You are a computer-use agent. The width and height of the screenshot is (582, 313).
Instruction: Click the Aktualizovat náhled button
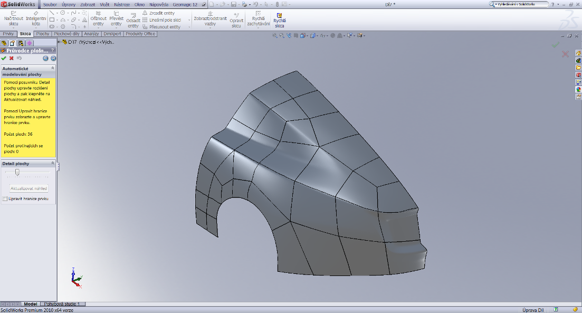pos(29,188)
